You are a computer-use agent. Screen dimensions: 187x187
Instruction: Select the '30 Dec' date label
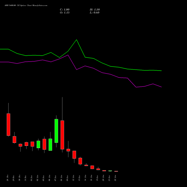20,178
